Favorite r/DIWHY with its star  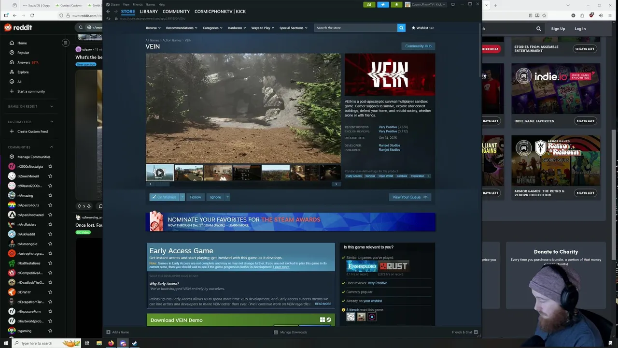pos(50,292)
